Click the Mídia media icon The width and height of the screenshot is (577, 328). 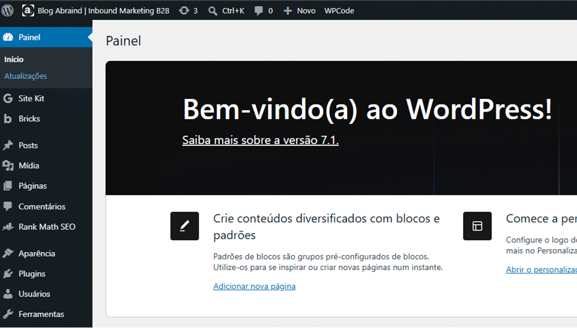[8, 166]
